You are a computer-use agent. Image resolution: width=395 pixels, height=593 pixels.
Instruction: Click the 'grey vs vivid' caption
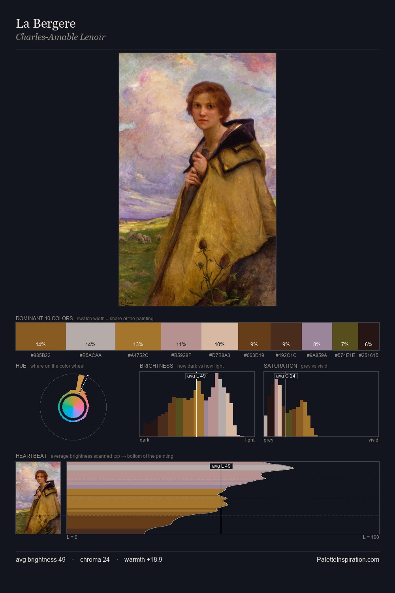(314, 366)
